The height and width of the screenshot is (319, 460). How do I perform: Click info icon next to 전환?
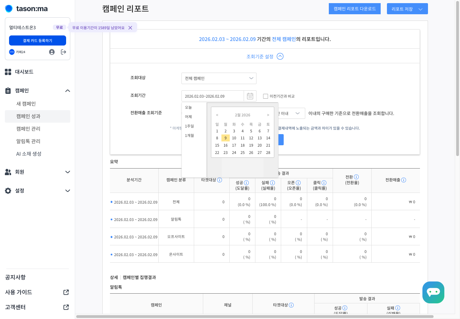(x=356, y=177)
